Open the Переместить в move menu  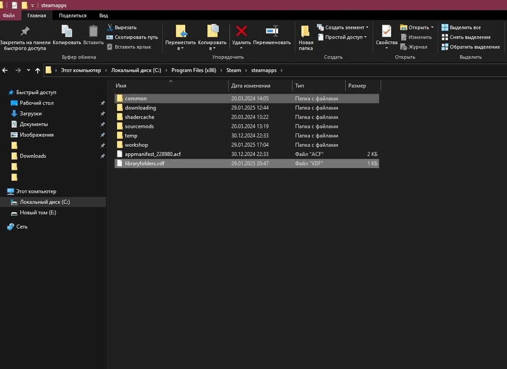(180, 37)
